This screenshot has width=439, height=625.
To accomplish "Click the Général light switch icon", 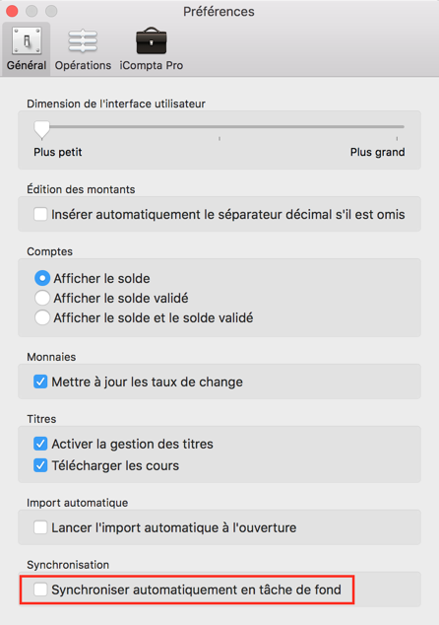I will click(27, 40).
